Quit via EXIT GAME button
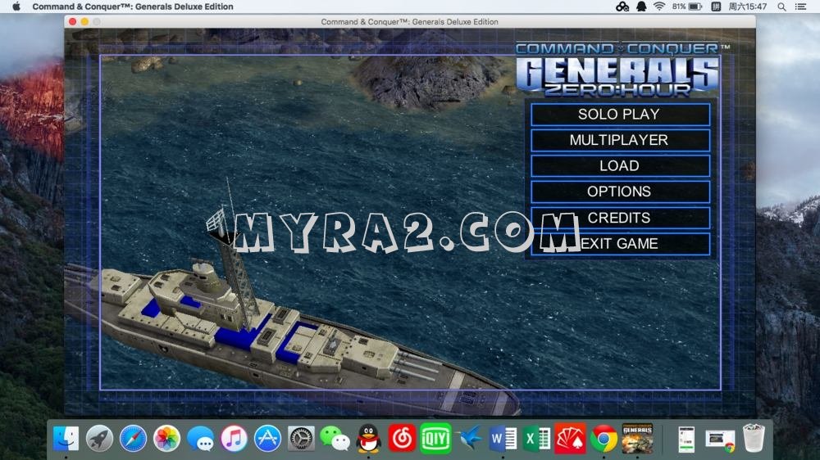This screenshot has width=820, height=460. coord(620,244)
